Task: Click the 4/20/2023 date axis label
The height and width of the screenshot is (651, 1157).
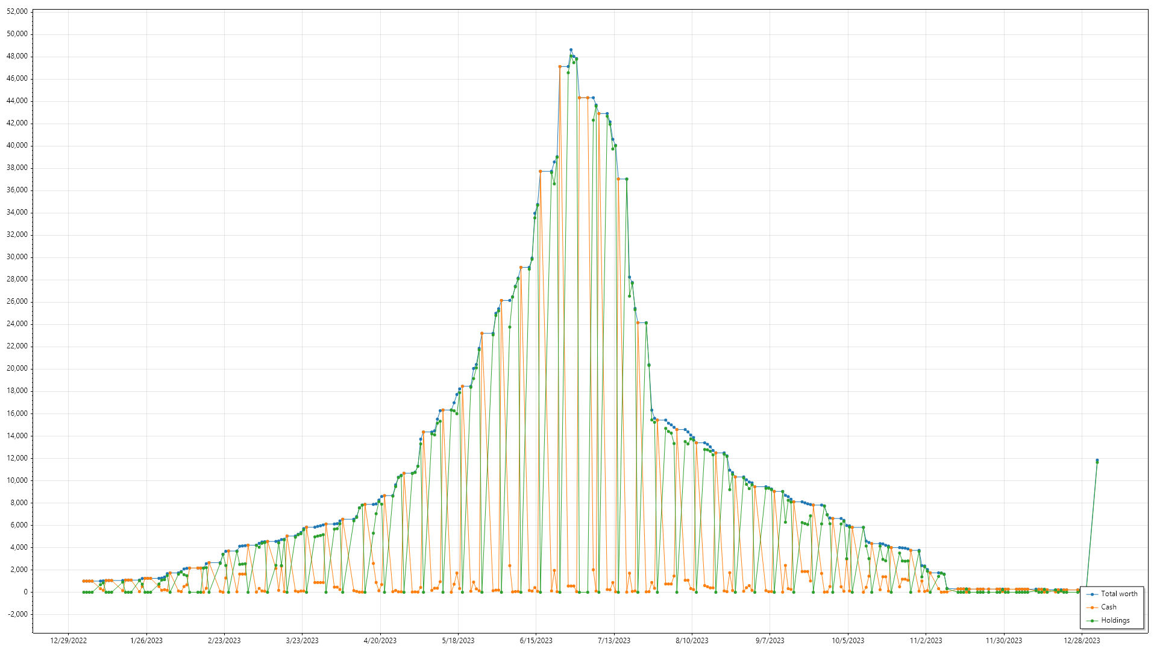Action: (x=380, y=641)
